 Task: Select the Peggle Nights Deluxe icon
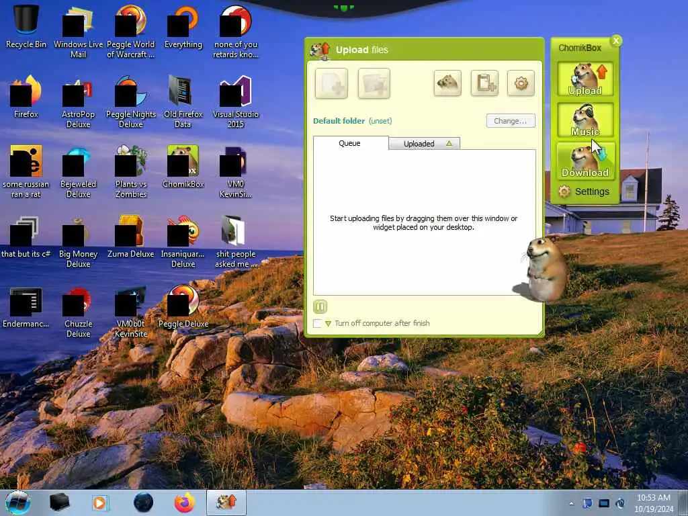[x=131, y=102]
